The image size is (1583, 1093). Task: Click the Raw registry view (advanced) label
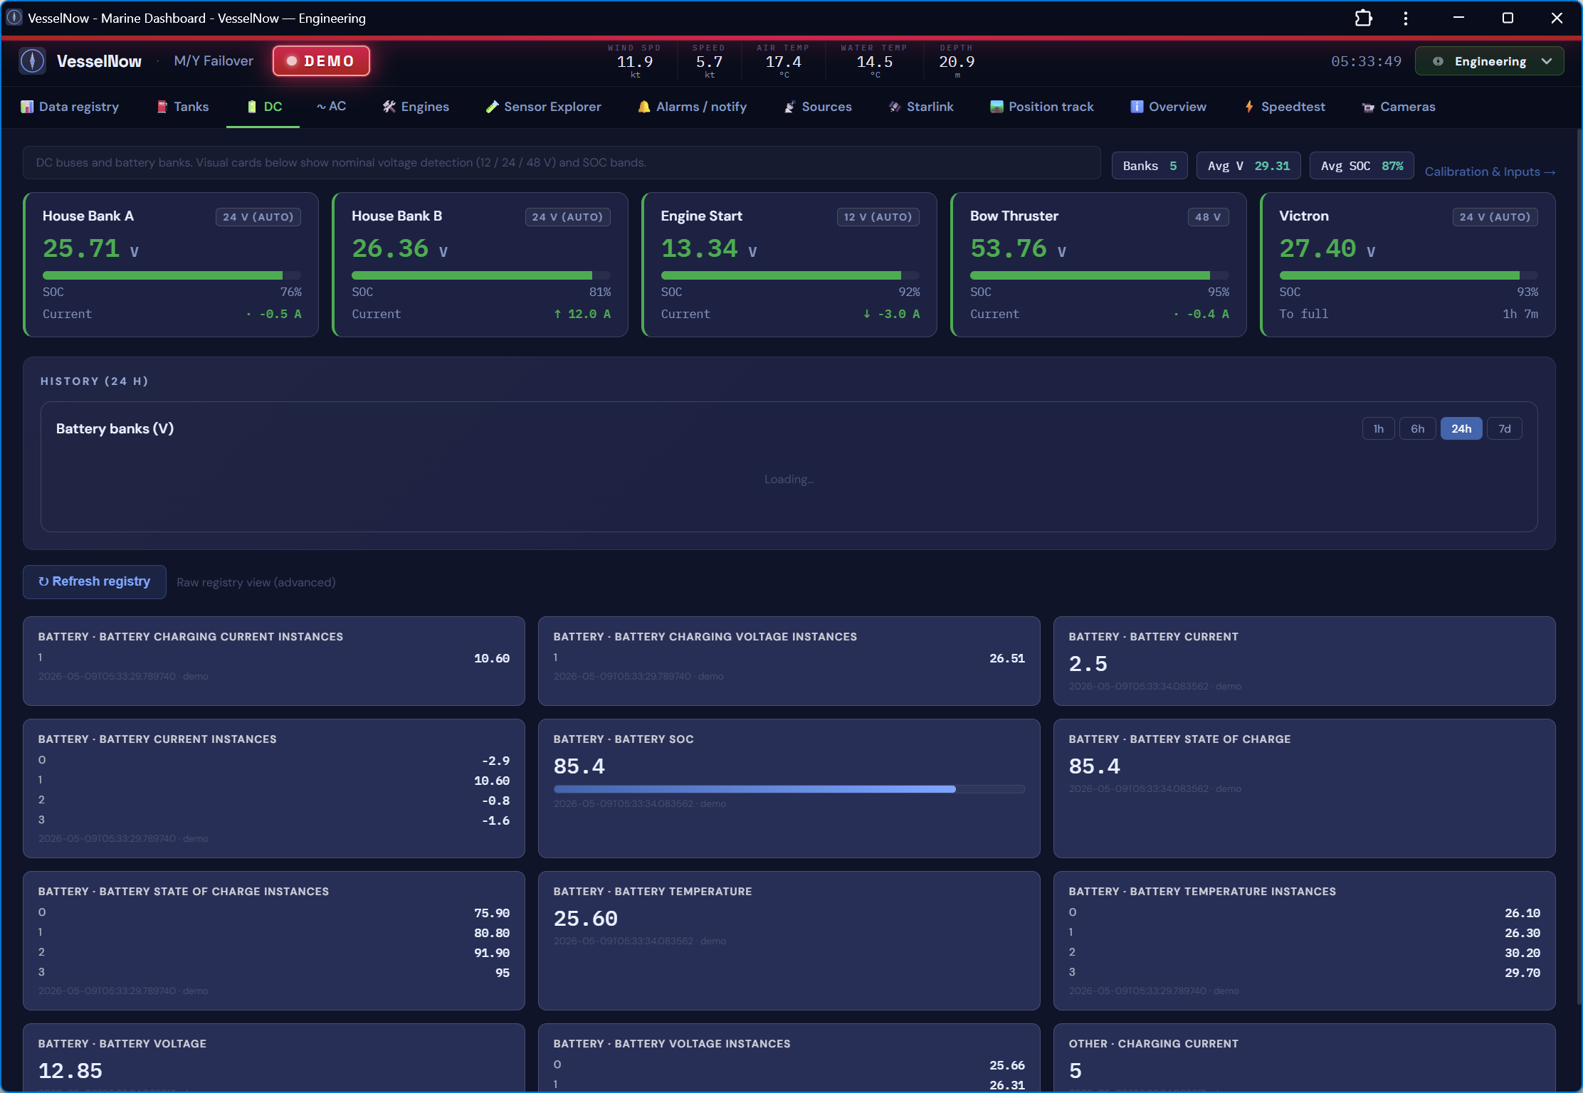tap(256, 582)
